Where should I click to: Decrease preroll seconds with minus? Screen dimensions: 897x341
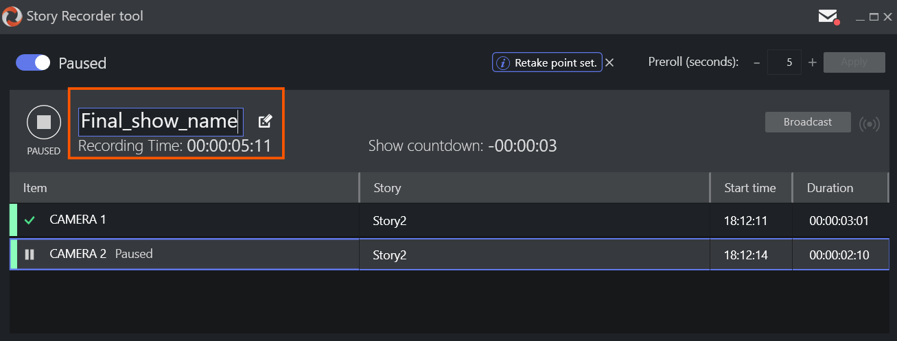coord(757,62)
